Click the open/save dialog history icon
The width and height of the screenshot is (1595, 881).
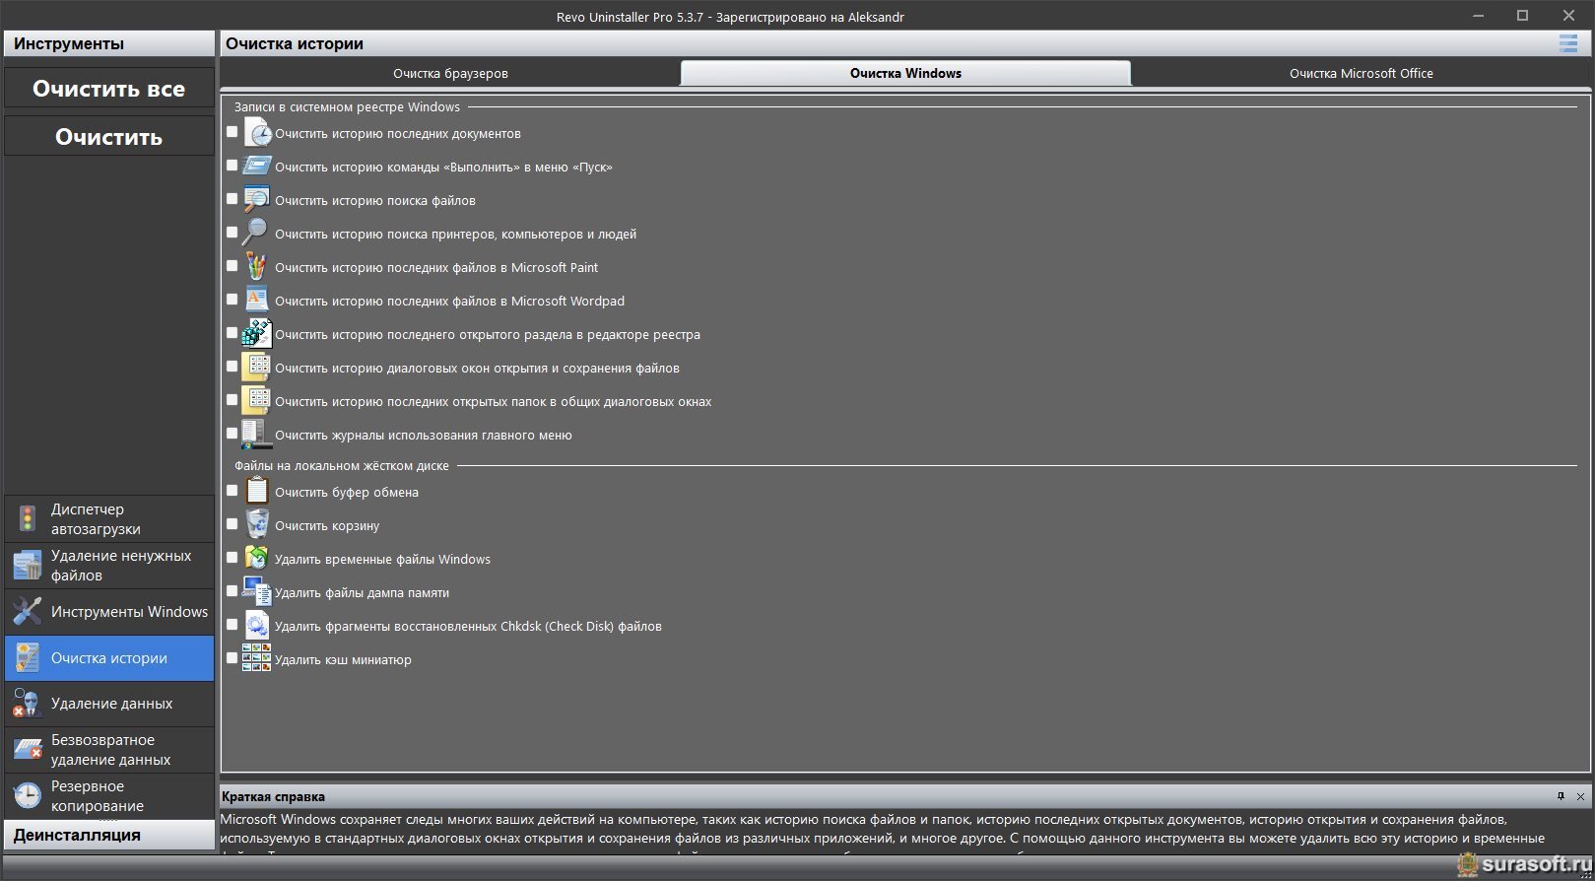[256, 368]
